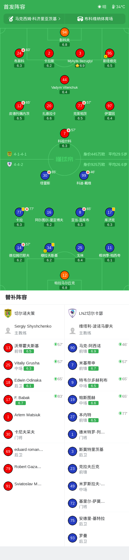Select substitute Edwin Odinaka number 18
The width and height of the screenshot is (129, 560).
(x=32, y=382)
